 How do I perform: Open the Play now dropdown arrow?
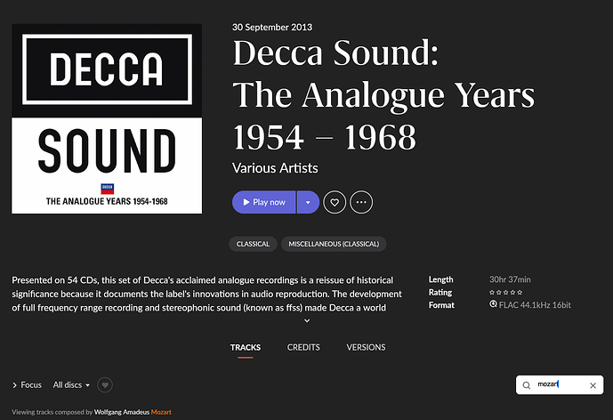(308, 202)
